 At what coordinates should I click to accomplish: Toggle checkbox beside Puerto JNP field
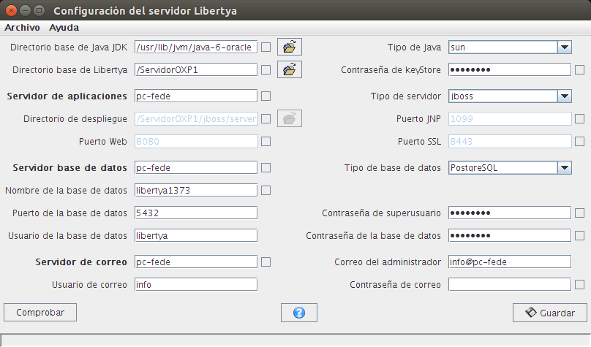coord(580,119)
